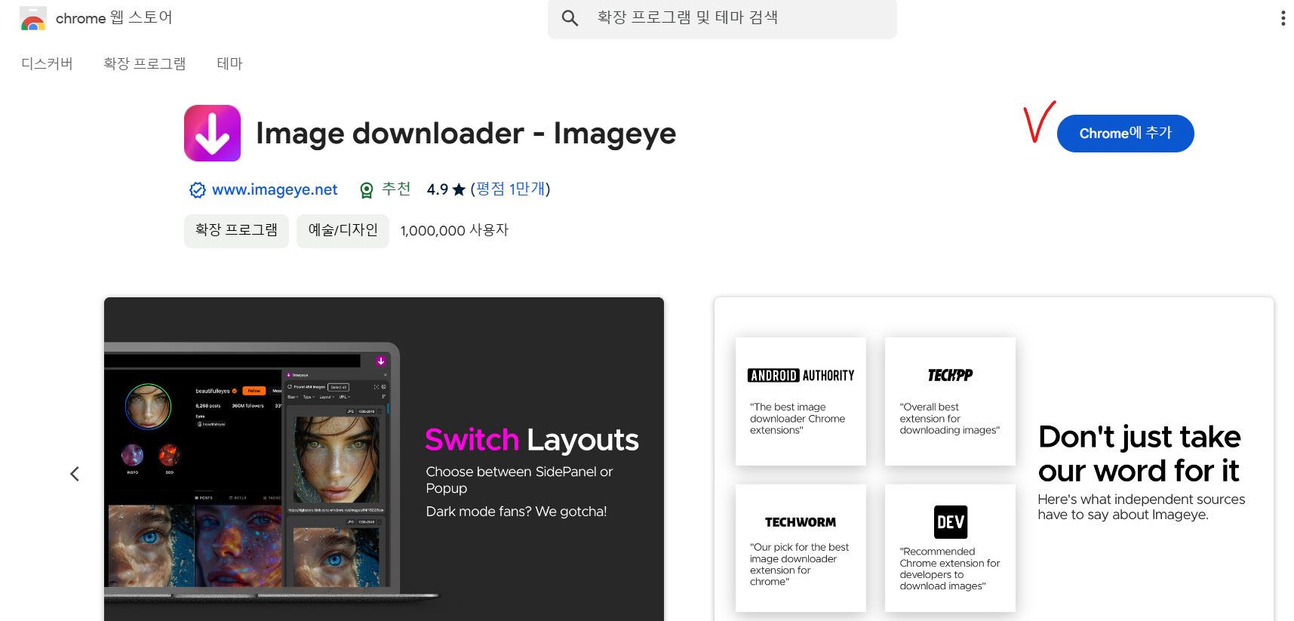Click the 'Switch Layouts' heading text
Viewport: 1294px width, 621px height.
(532, 440)
